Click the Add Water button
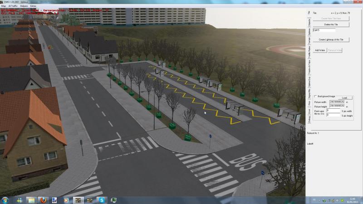 tap(320, 50)
